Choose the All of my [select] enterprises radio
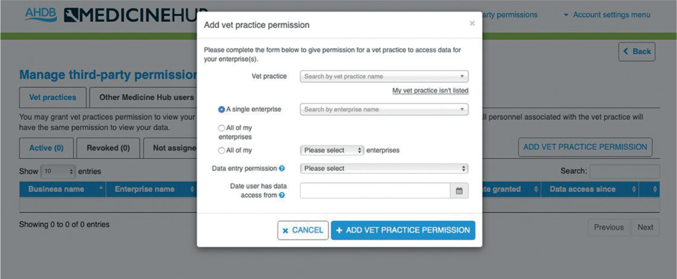This screenshot has height=279, width=677. point(222,151)
